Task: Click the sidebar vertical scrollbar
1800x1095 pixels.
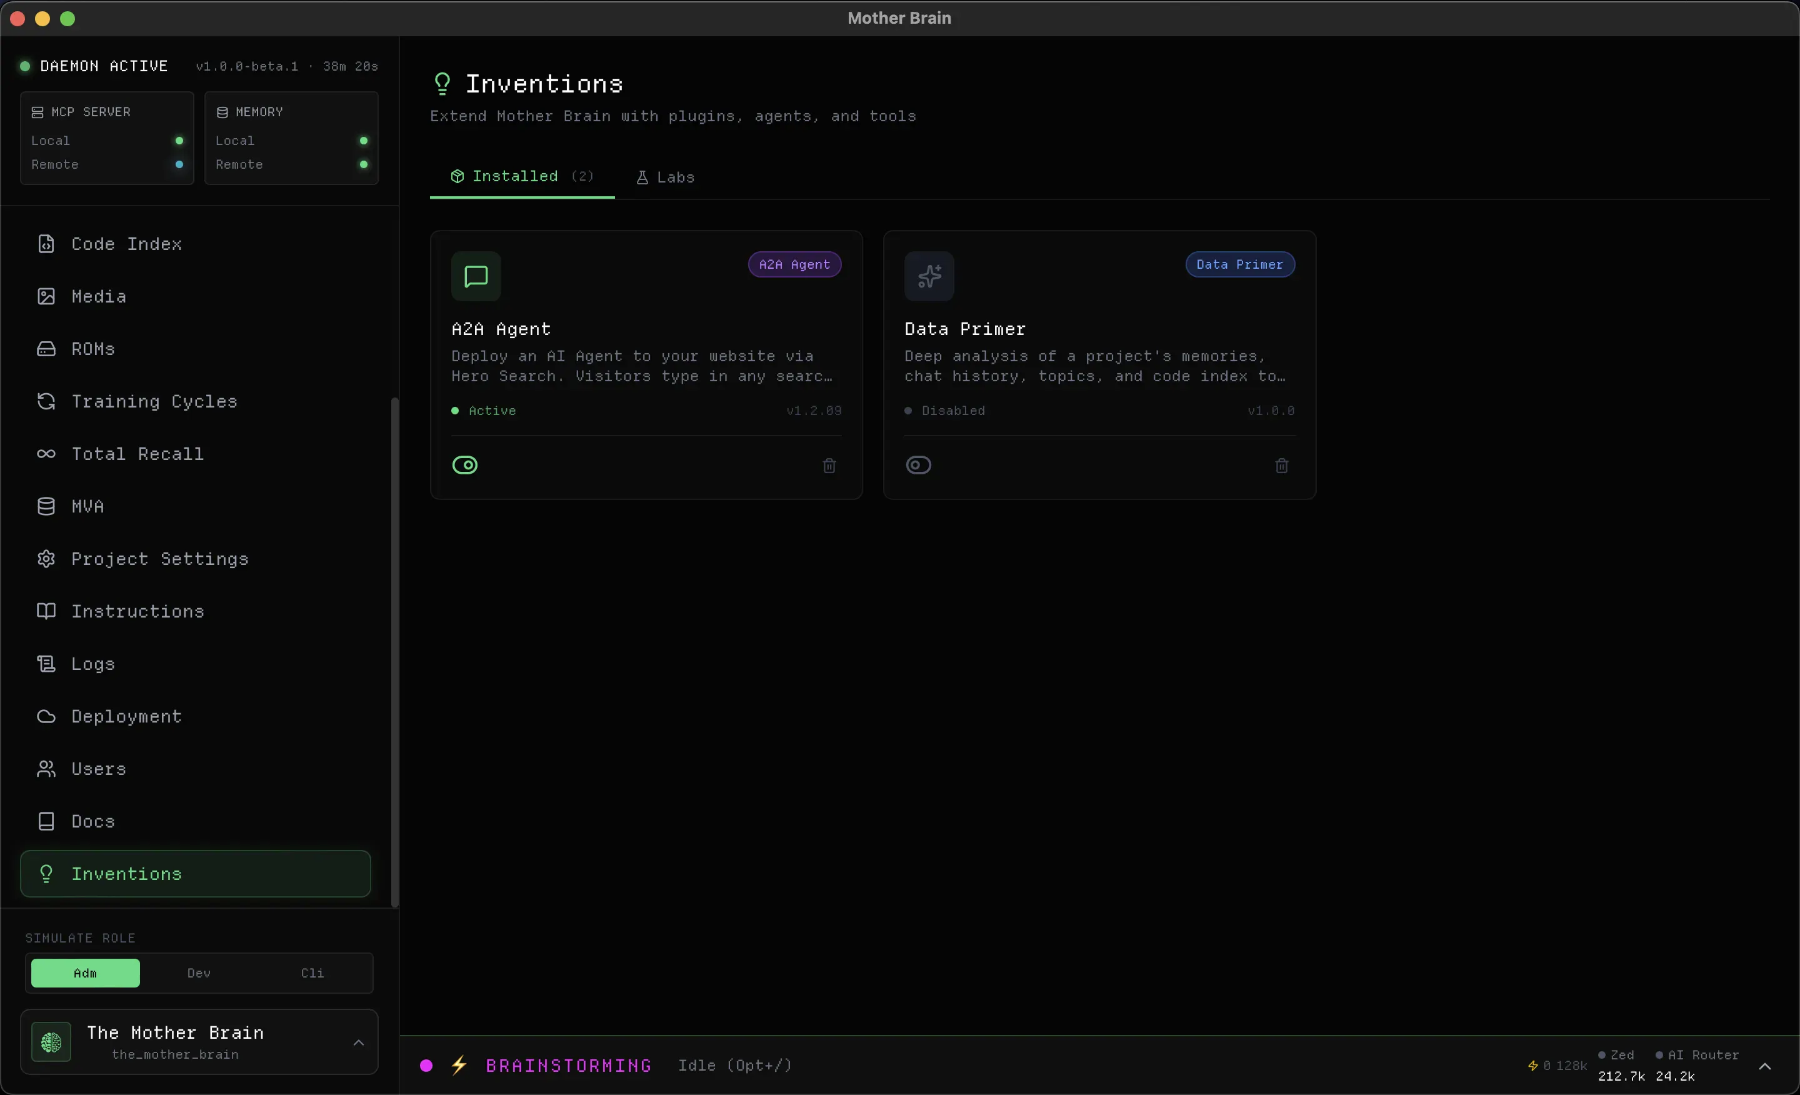Action: pos(395,652)
